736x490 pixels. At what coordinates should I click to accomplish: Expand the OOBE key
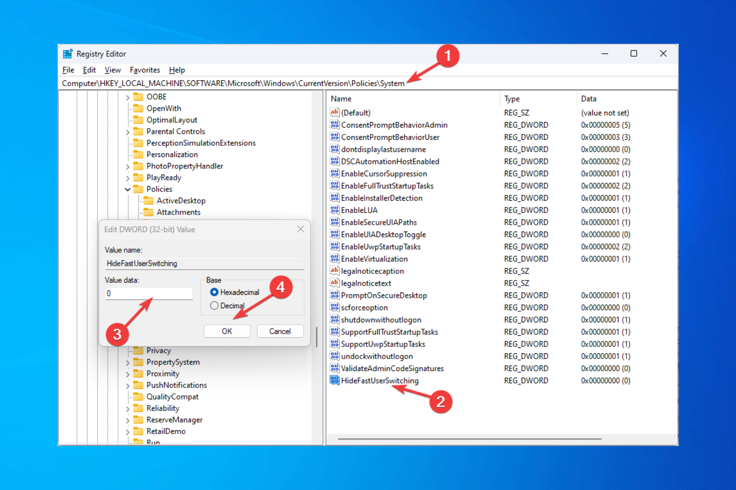tap(128, 97)
